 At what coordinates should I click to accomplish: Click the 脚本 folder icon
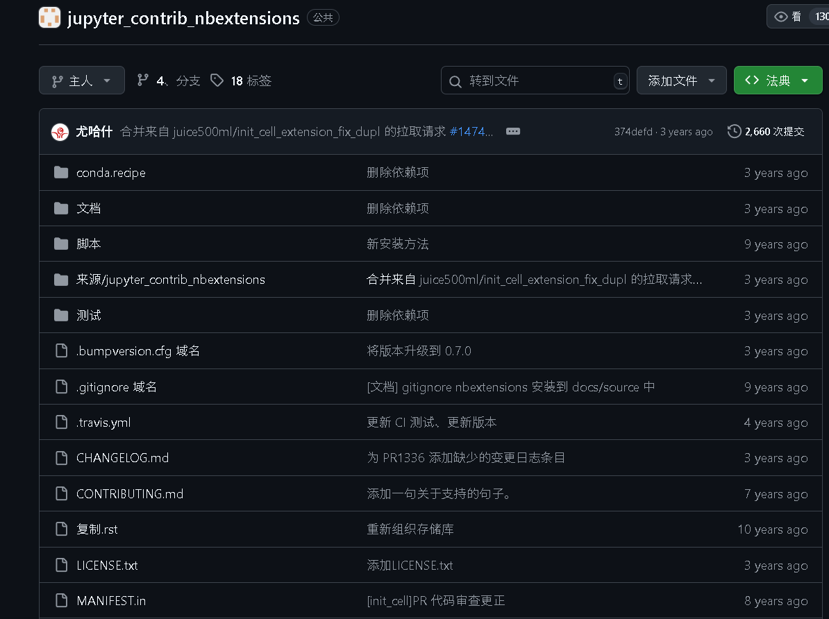[x=61, y=244]
